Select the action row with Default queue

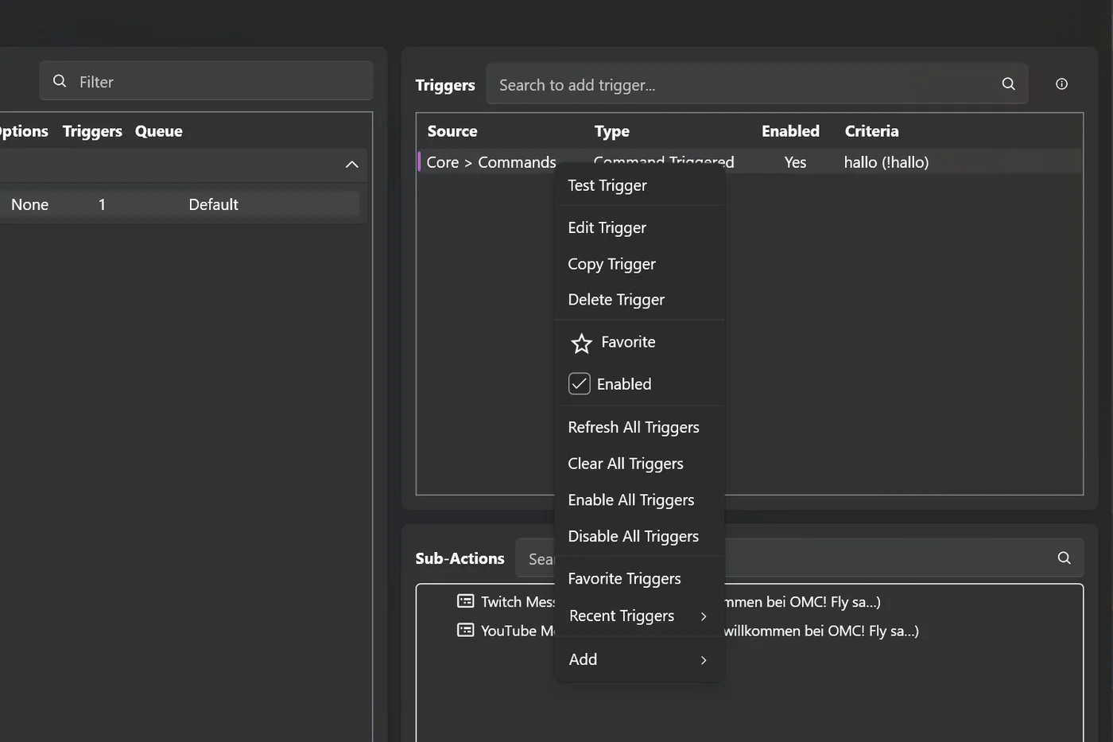(180, 204)
